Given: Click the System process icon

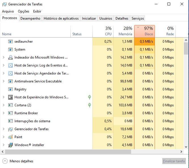Looking at the screenshot, I should [10, 49].
